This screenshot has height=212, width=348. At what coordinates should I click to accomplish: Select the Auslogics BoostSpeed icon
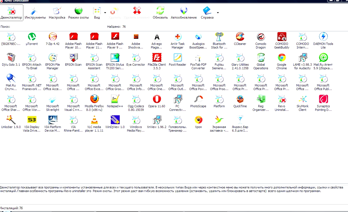click(199, 37)
